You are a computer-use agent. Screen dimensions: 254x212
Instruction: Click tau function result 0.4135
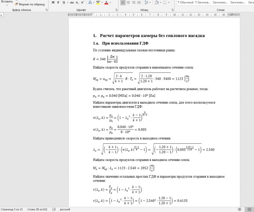click(x=182, y=201)
